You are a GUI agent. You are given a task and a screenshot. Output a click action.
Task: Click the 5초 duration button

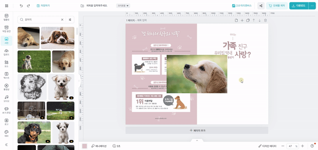(x=116, y=146)
